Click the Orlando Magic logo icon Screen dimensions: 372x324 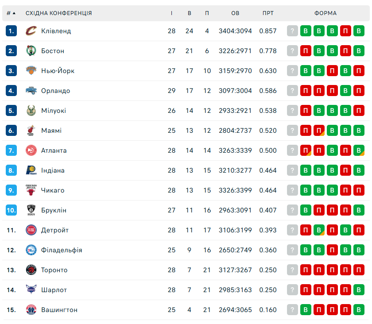[x=31, y=91]
